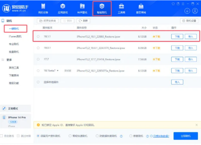Screen dimensions: 201x145
Task: Select firmware 18.1.1 radio button
Action: tap(38, 37)
